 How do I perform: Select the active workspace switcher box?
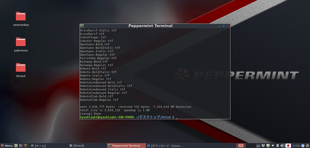[241, 146]
